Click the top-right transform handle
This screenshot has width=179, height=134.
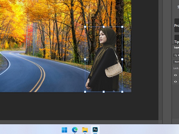[x=122, y=27]
